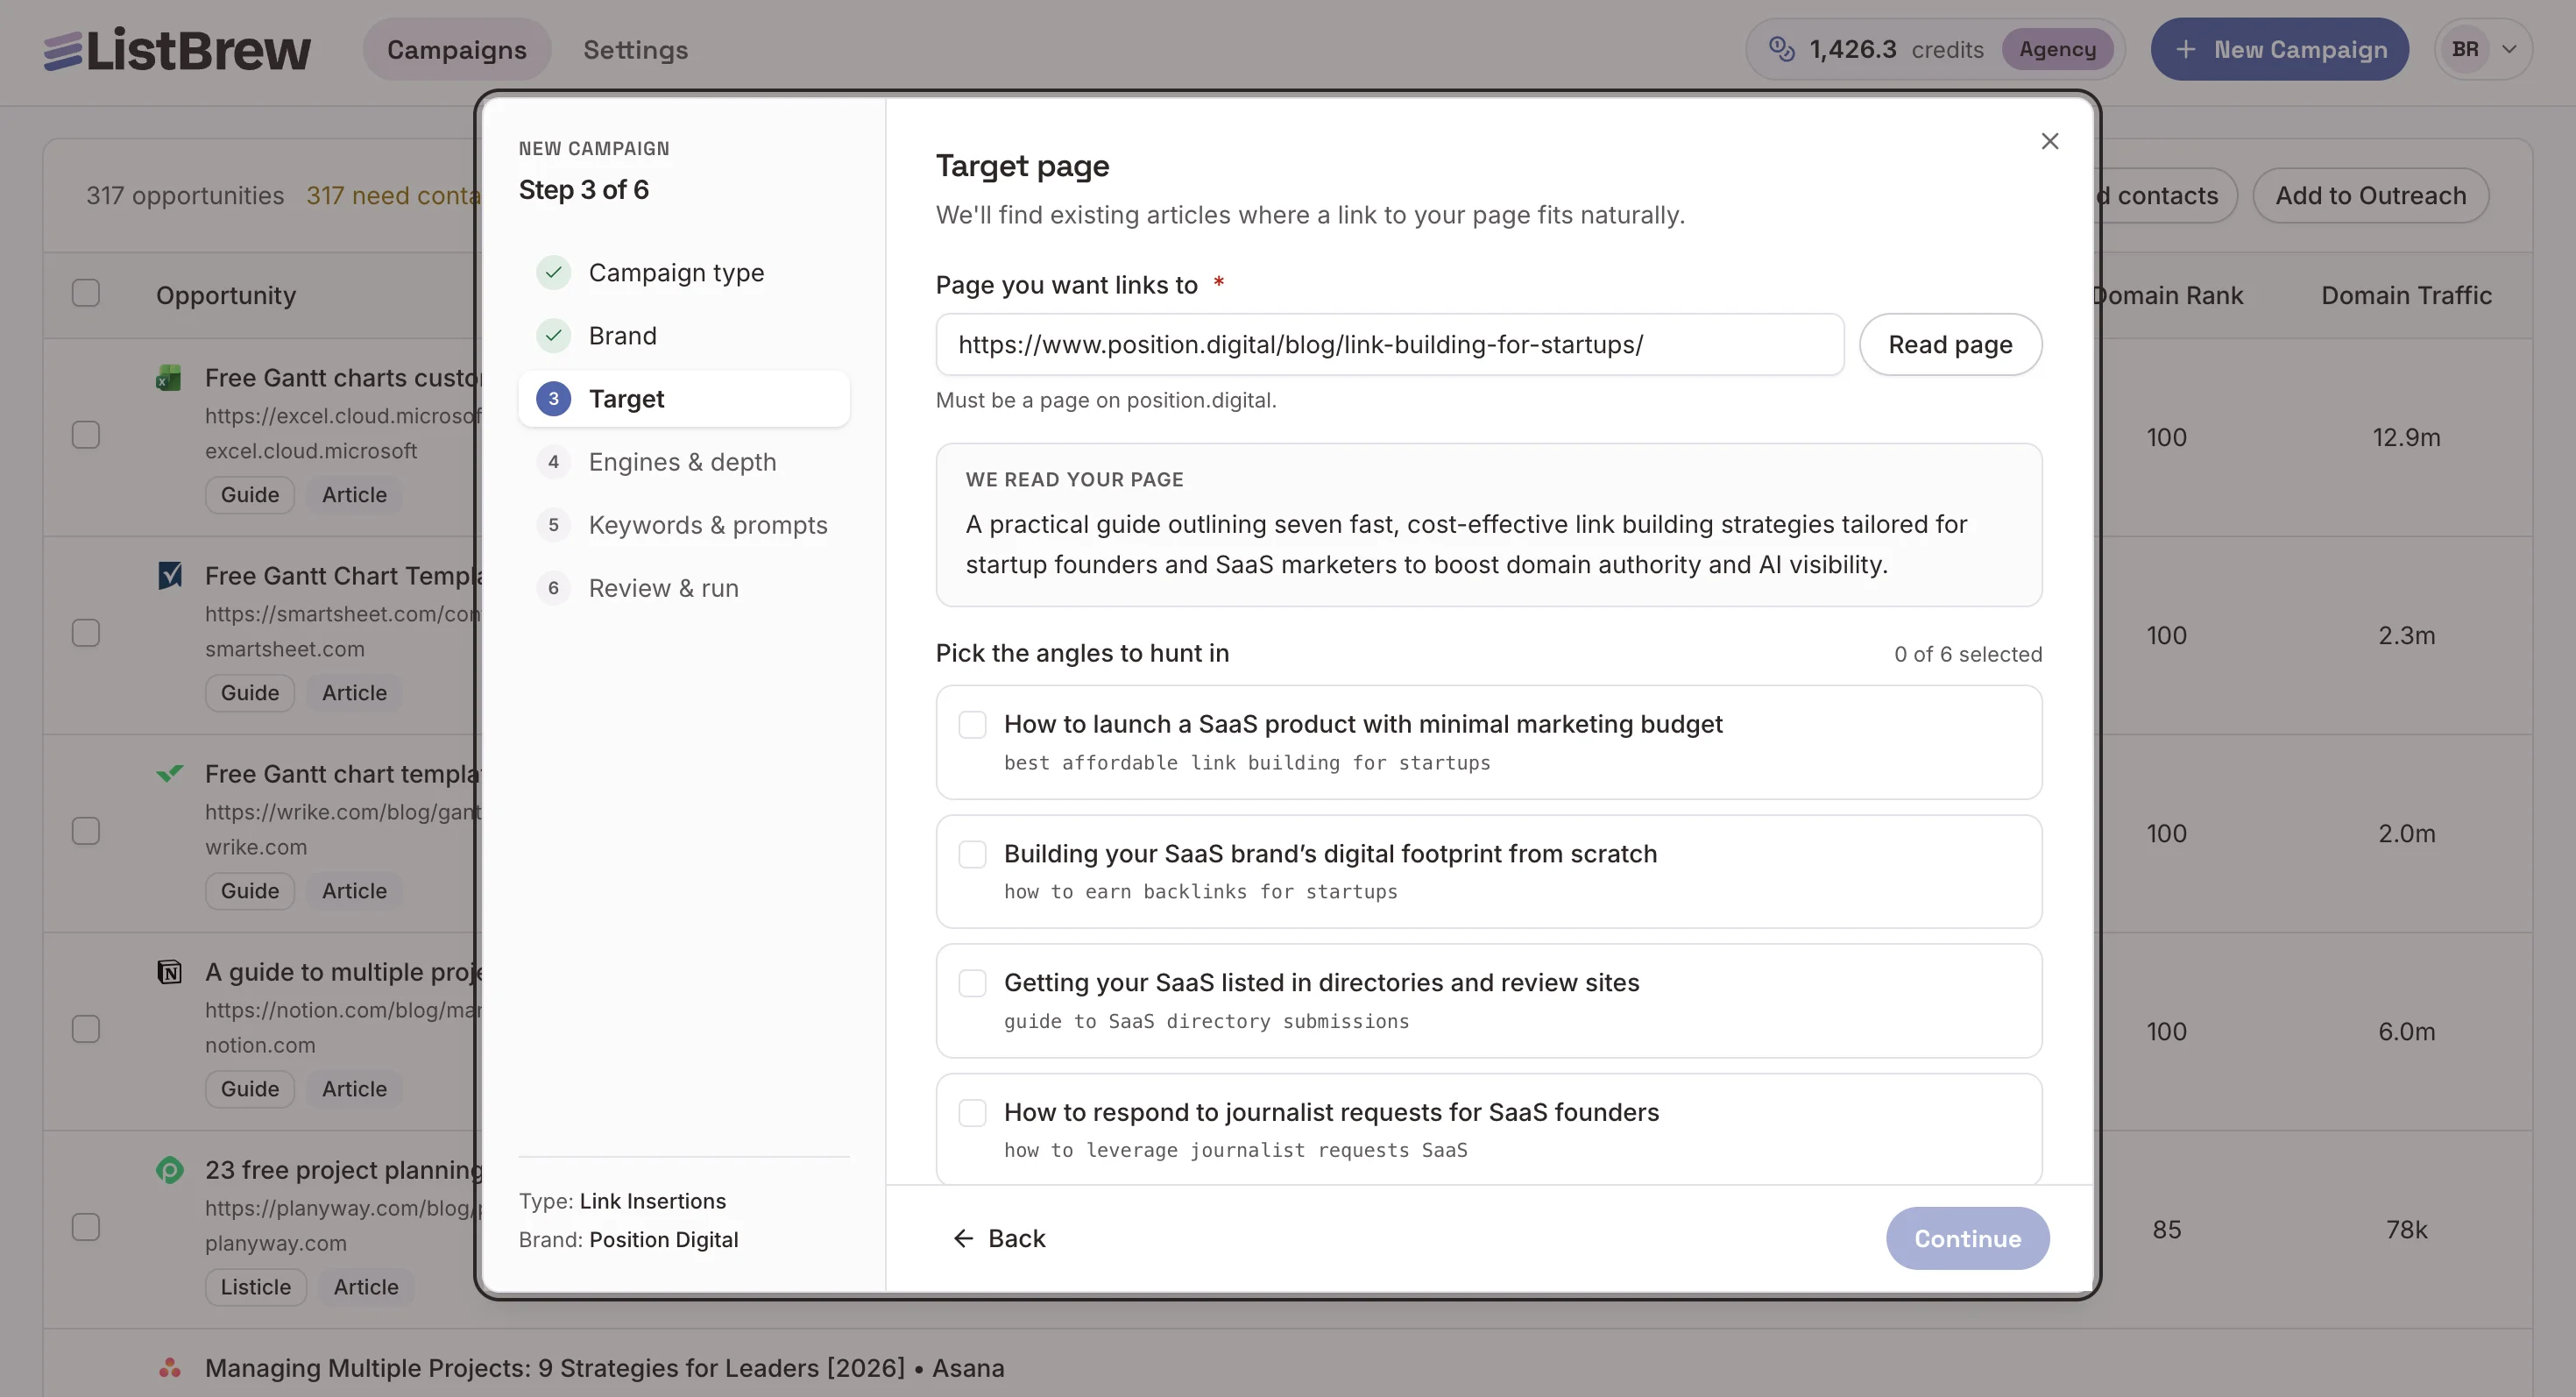
Task: Click the Continue button
Action: [x=1967, y=1238]
